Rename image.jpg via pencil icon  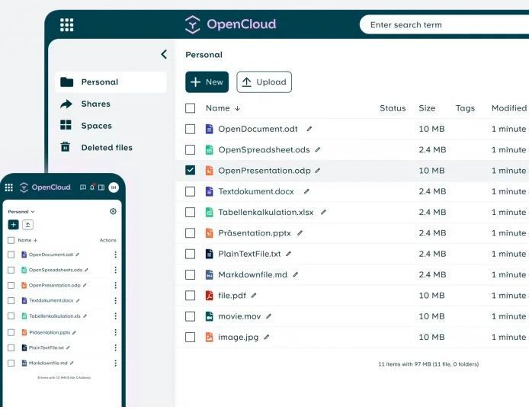(267, 337)
